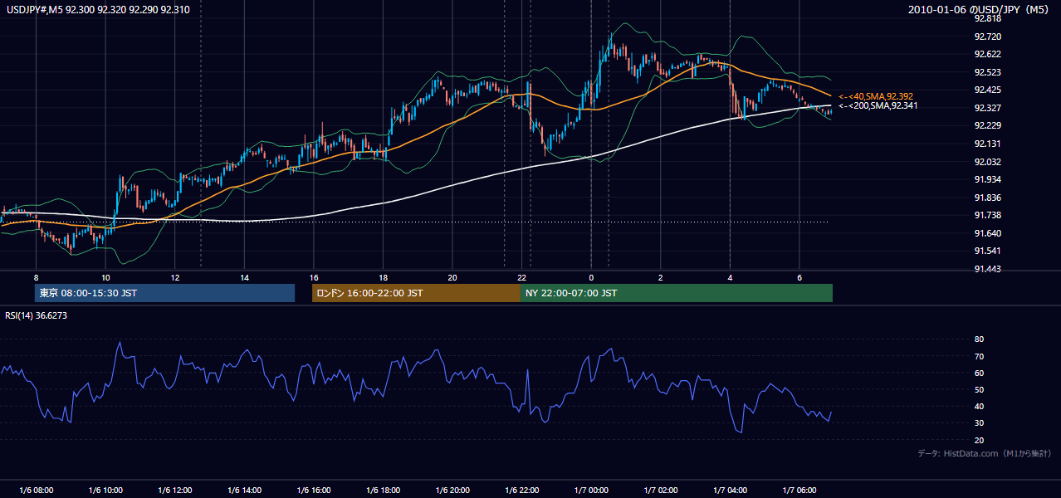Click the 1/6 20:00 time label
Image resolution: width=1061 pixels, height=498 pixels.
click(x=452, y=491)
